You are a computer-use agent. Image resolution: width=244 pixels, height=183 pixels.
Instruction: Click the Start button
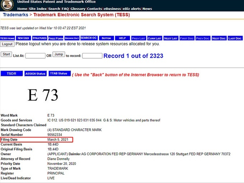6,54
